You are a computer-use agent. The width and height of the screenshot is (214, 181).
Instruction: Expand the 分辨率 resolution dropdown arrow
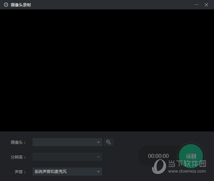pyautogui.click(x=98, y=157)
